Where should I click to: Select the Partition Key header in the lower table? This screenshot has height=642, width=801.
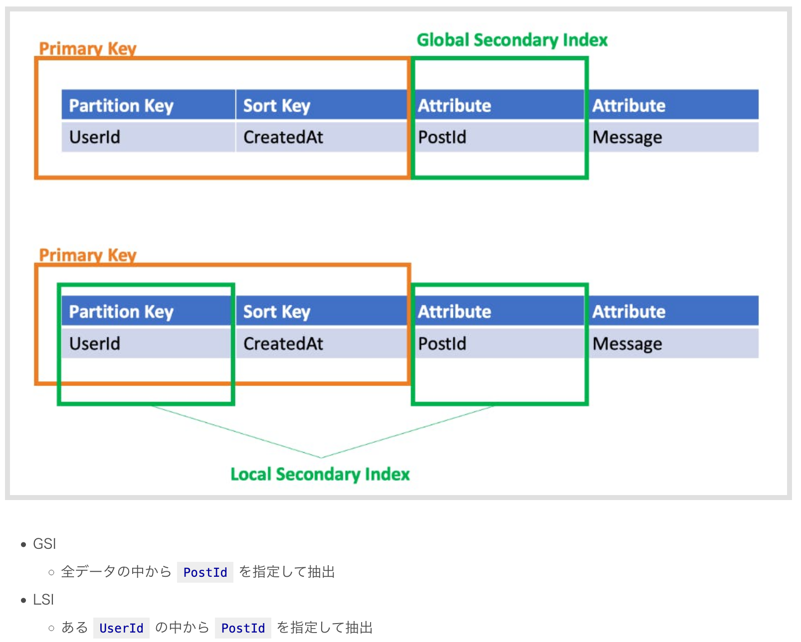(121, 312)
